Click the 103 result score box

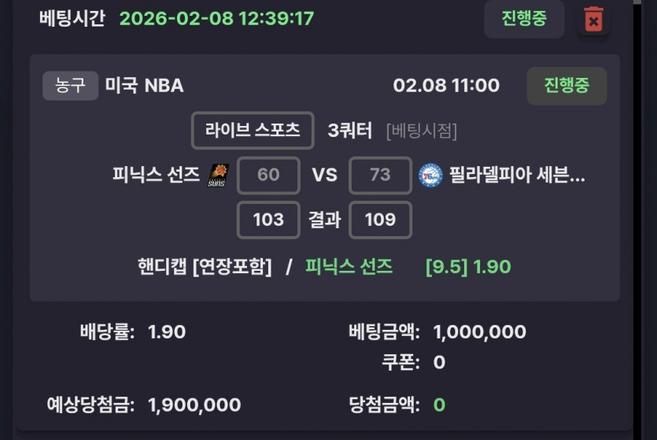click(x=268, y=220)
